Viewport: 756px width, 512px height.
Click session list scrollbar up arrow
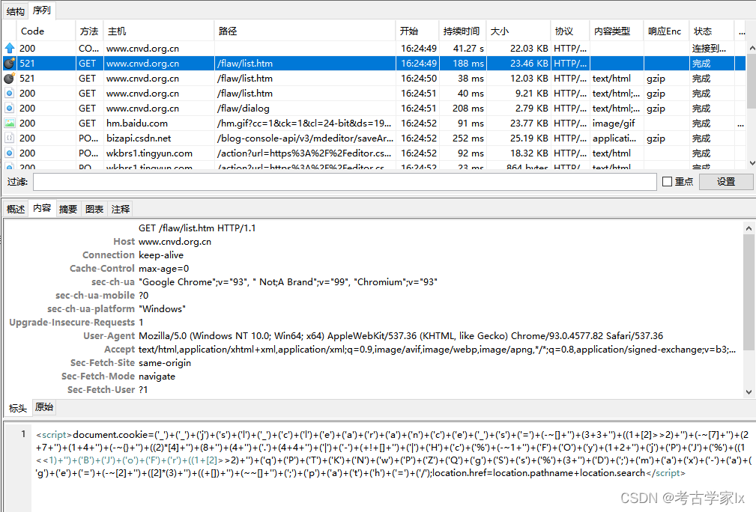coord(752,48)
